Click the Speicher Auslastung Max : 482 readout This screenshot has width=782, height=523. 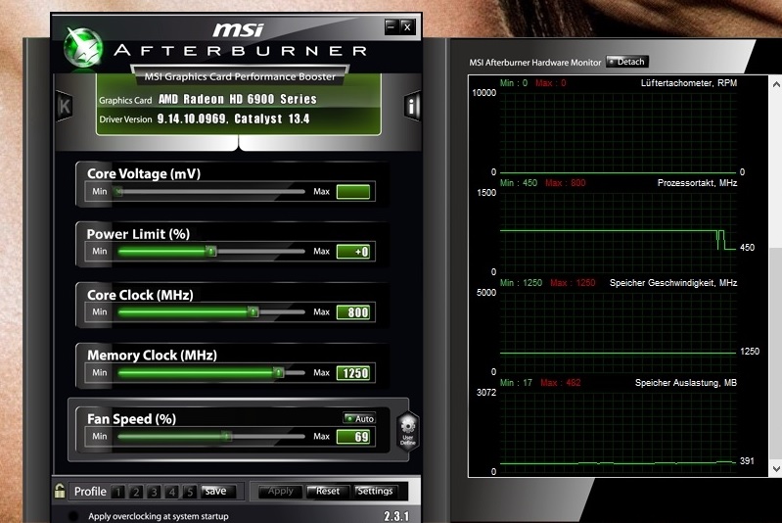click(561, 383)
